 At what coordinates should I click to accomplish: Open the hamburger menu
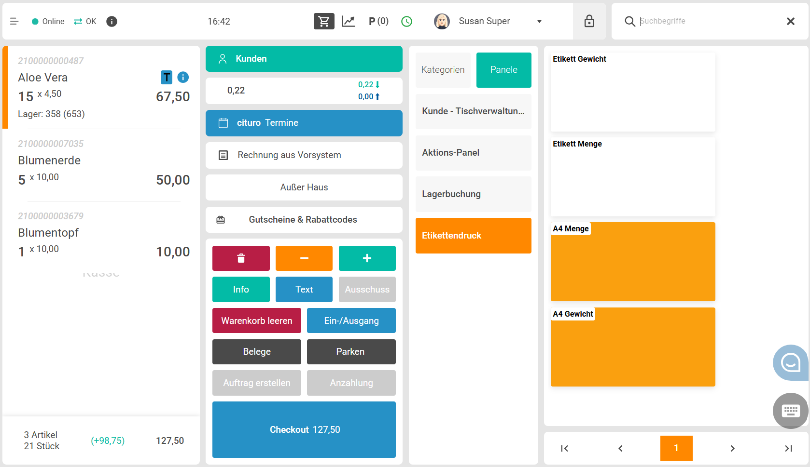pos(14,21)
